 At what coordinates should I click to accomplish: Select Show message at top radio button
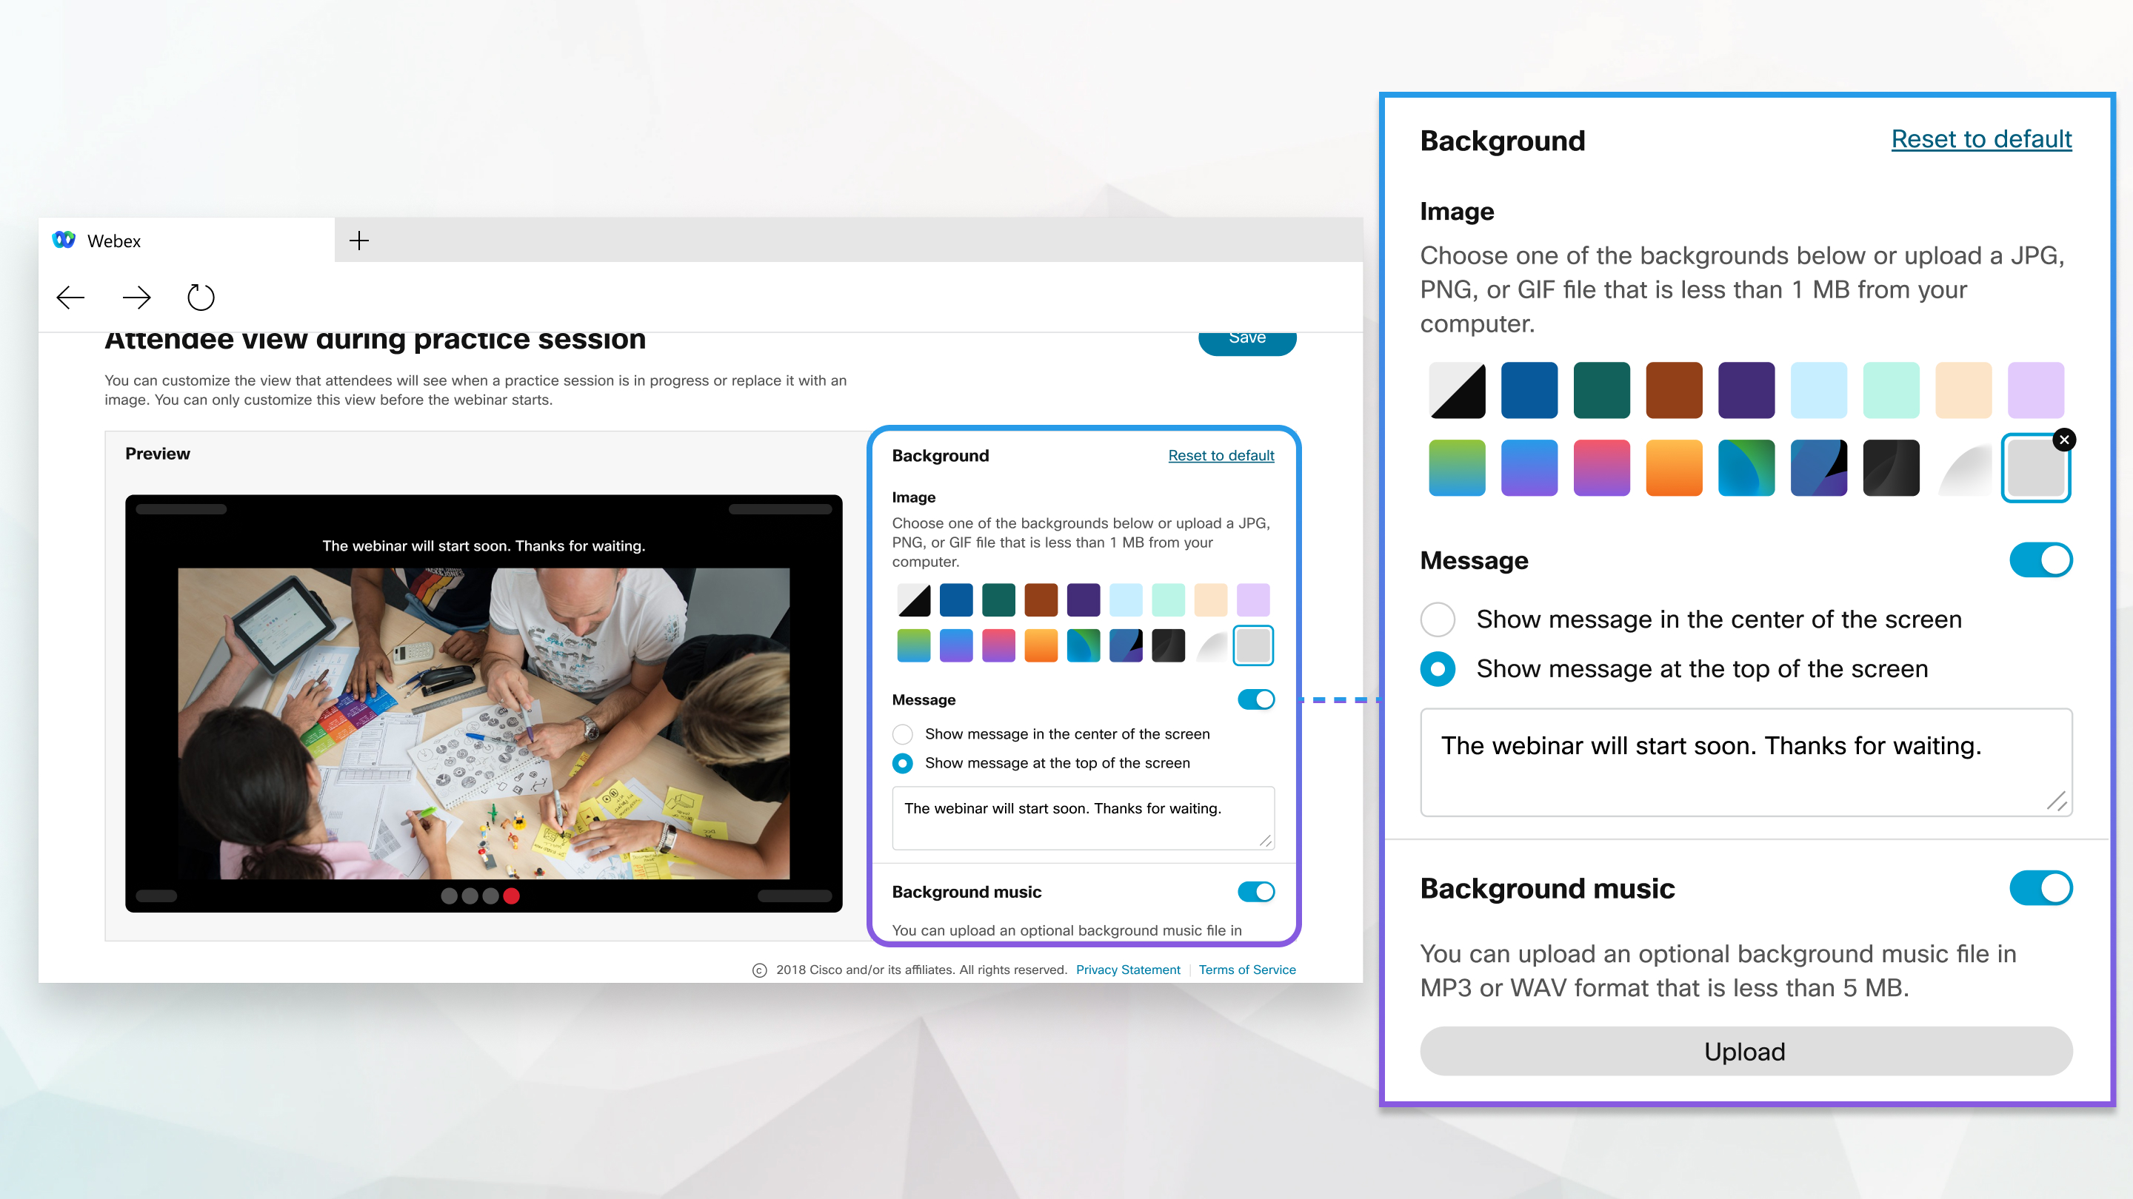[1437, 669]
